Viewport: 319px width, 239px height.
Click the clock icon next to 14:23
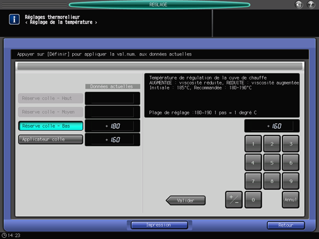(4, 235)
